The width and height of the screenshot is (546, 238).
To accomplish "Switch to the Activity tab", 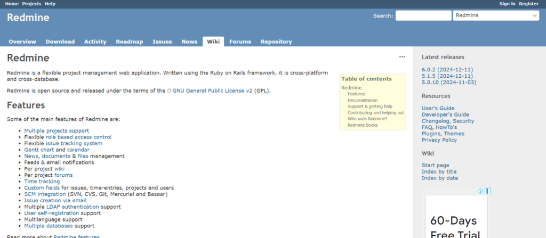I will pyautogui.click(x=95, y=42).
